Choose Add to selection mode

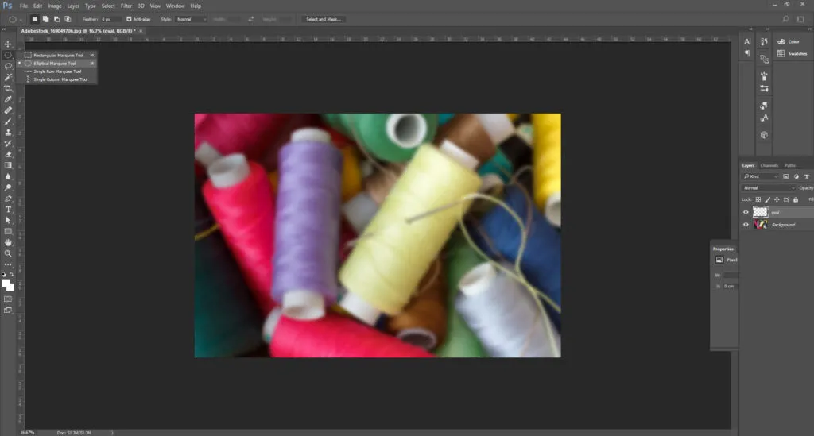point(45,19)
